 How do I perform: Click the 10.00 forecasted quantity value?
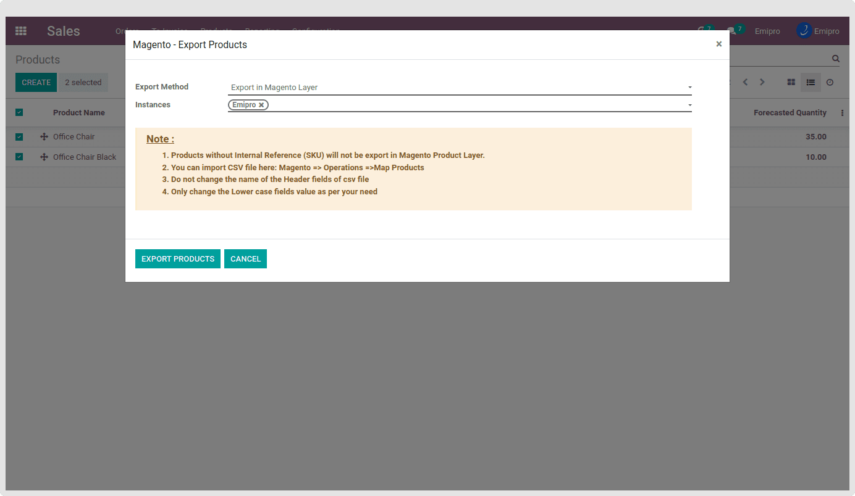pos(816,157)
